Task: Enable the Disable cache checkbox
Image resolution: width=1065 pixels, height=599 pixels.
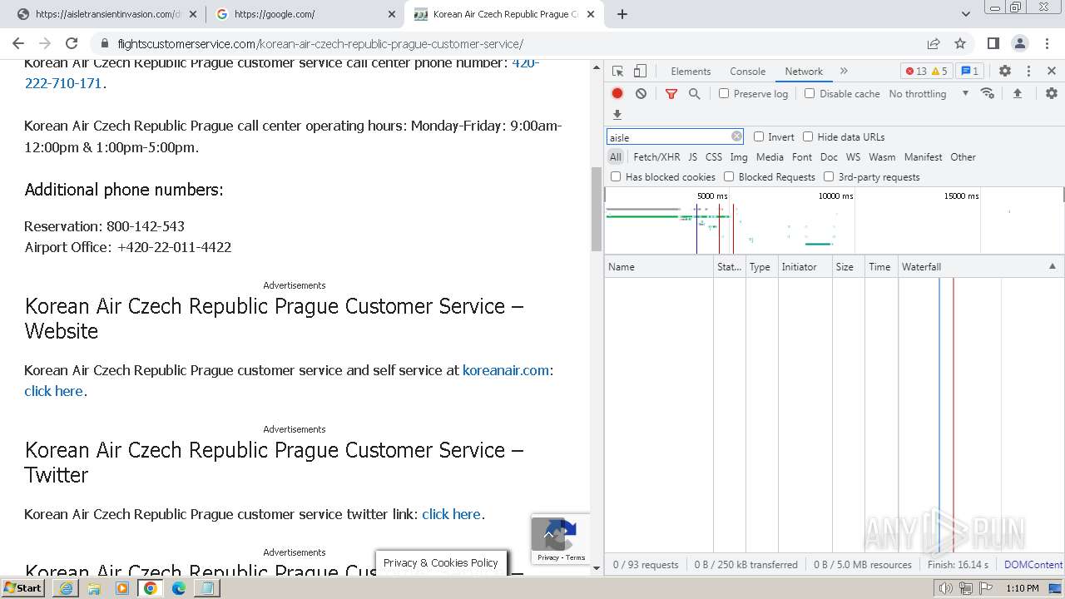Action: coord(810,93)
